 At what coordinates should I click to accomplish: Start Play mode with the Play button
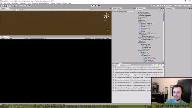93,6
